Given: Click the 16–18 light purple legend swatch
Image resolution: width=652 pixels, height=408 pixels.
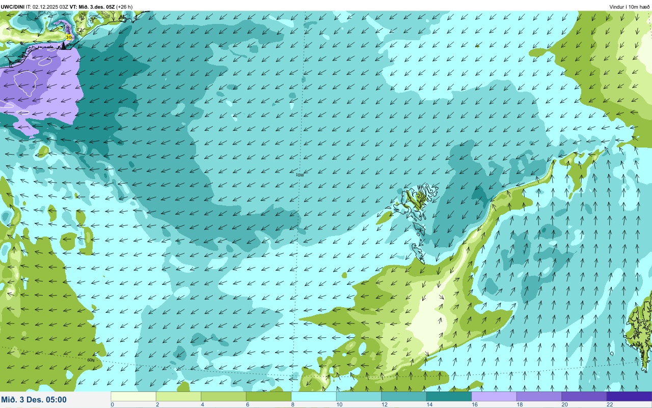Looking at the screenshot, I should click(494, 396).
